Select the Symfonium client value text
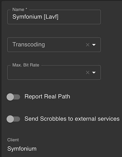 22,149
